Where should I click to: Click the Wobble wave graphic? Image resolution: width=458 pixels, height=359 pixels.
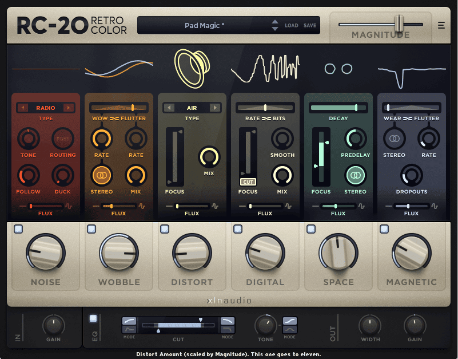tap(119, 69)
